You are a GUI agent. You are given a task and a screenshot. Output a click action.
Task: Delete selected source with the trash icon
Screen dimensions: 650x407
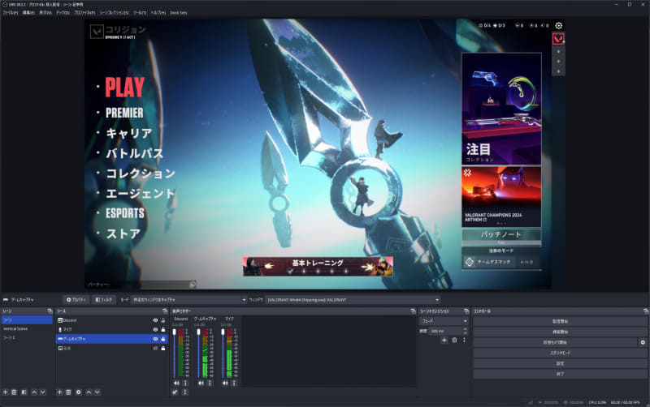(69, 392)
